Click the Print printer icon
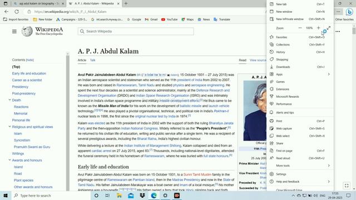The height and width of the screenshot is (200, 356). coord(271,121)
